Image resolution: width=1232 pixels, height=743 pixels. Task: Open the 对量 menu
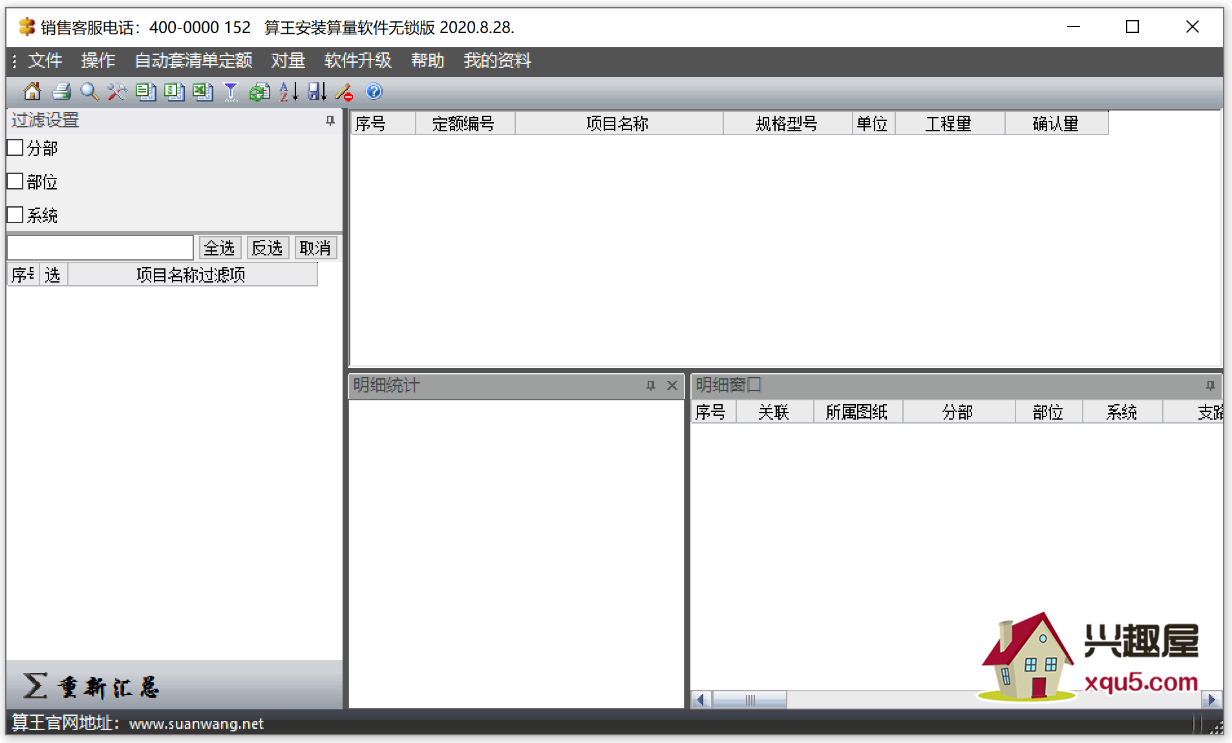288,61
